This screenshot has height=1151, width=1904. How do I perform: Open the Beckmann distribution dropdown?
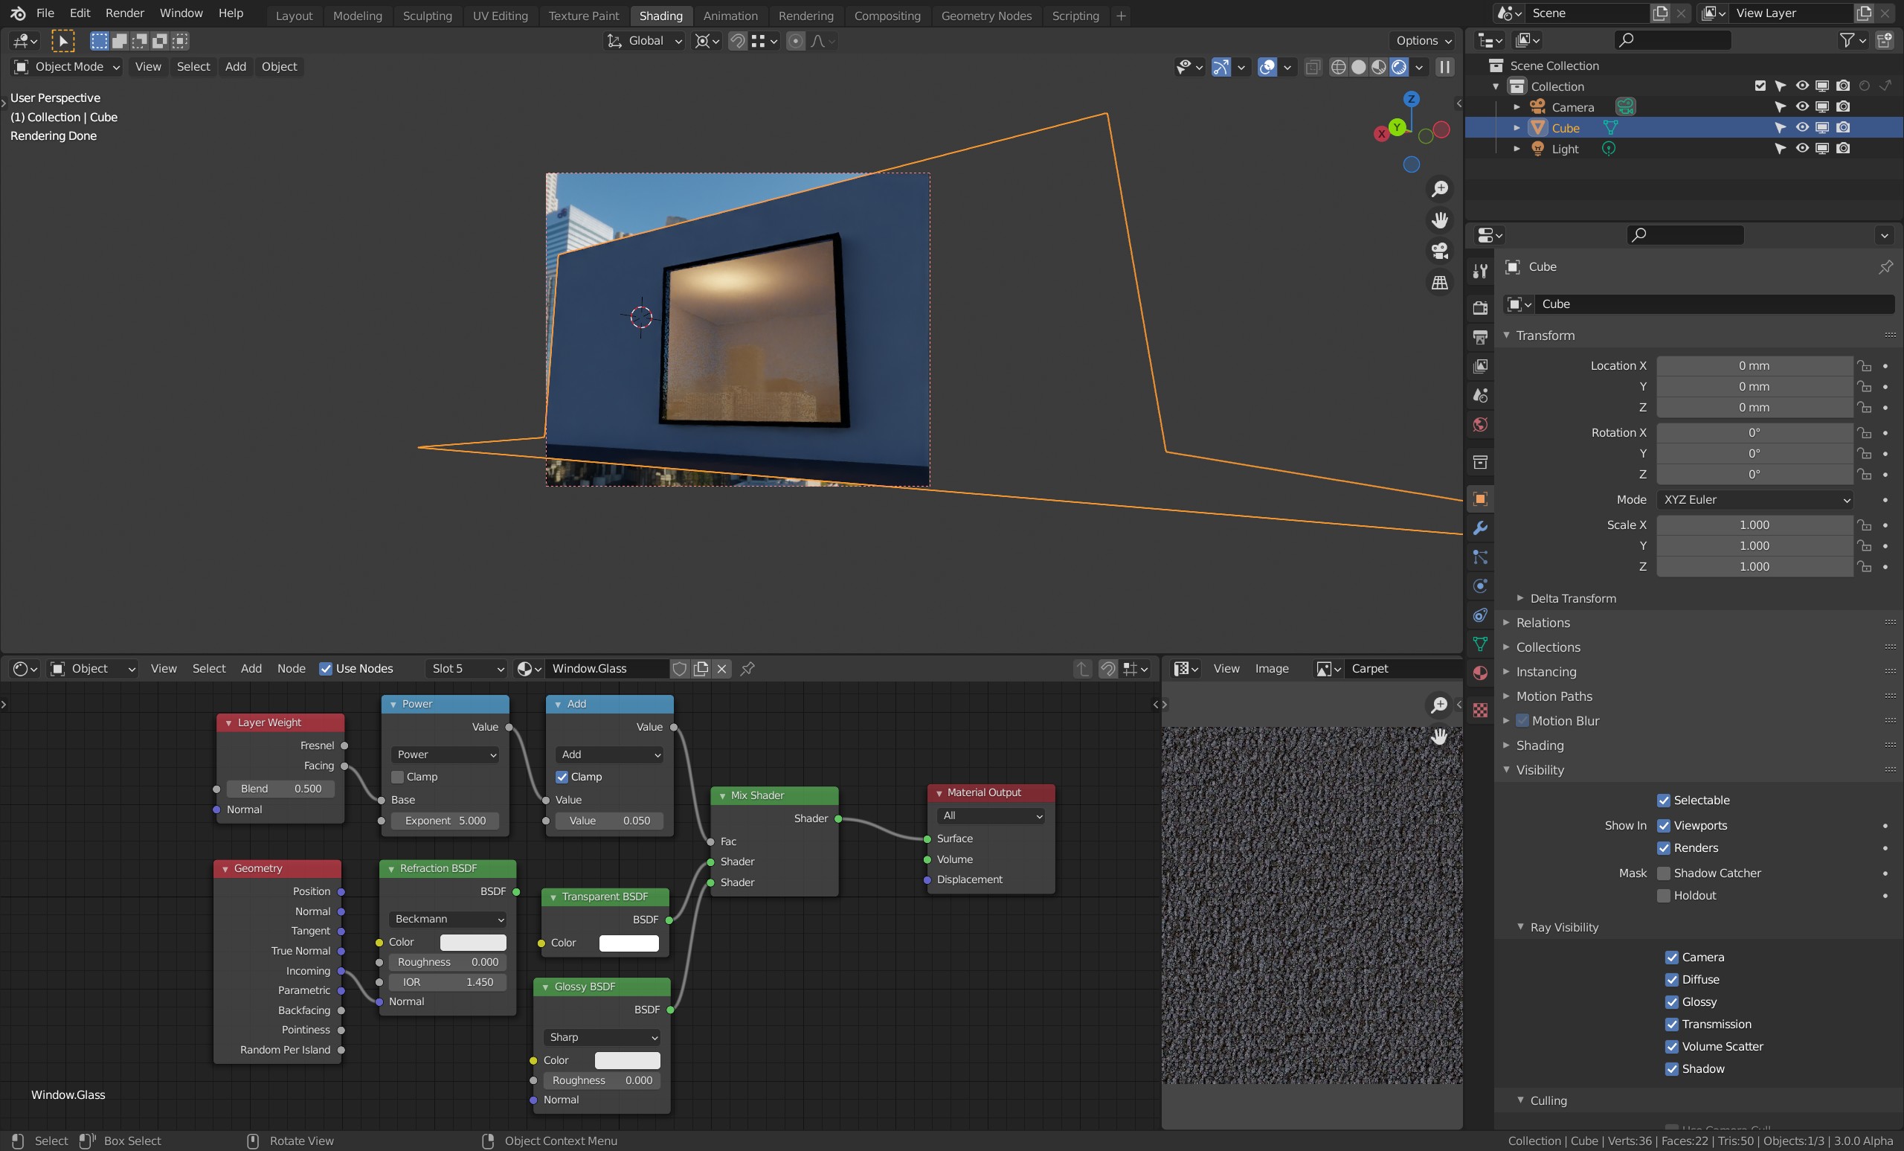[447, 919]
